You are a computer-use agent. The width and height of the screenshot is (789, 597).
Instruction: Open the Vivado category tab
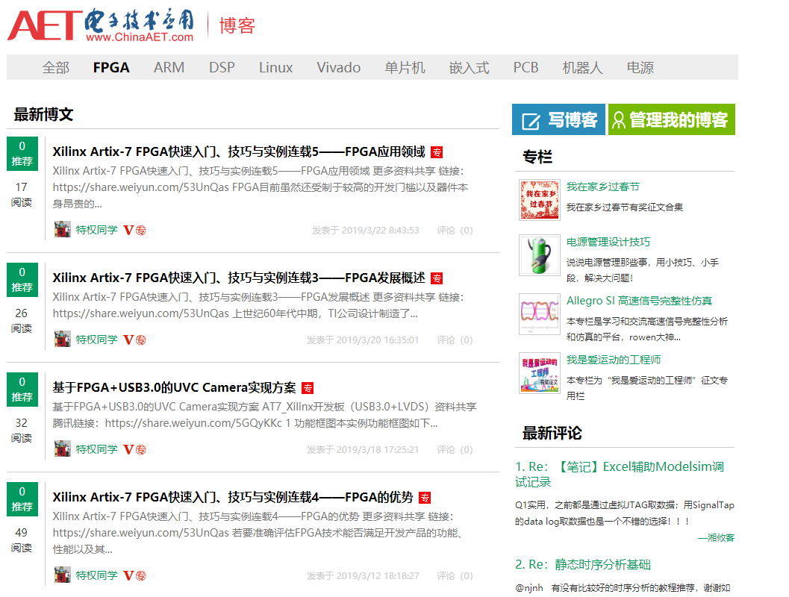339,67
